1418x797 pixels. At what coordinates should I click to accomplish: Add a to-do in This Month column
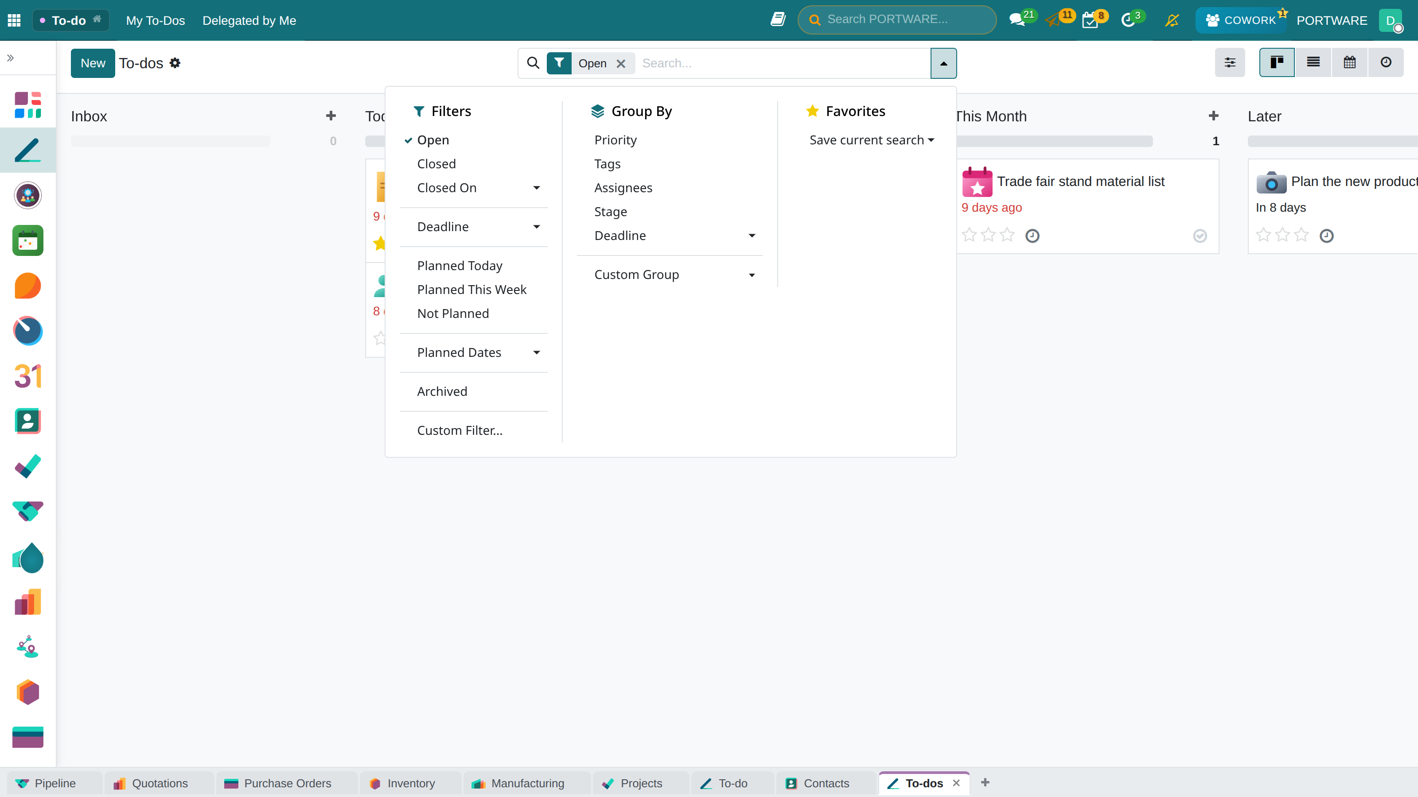click(1213, 116)
